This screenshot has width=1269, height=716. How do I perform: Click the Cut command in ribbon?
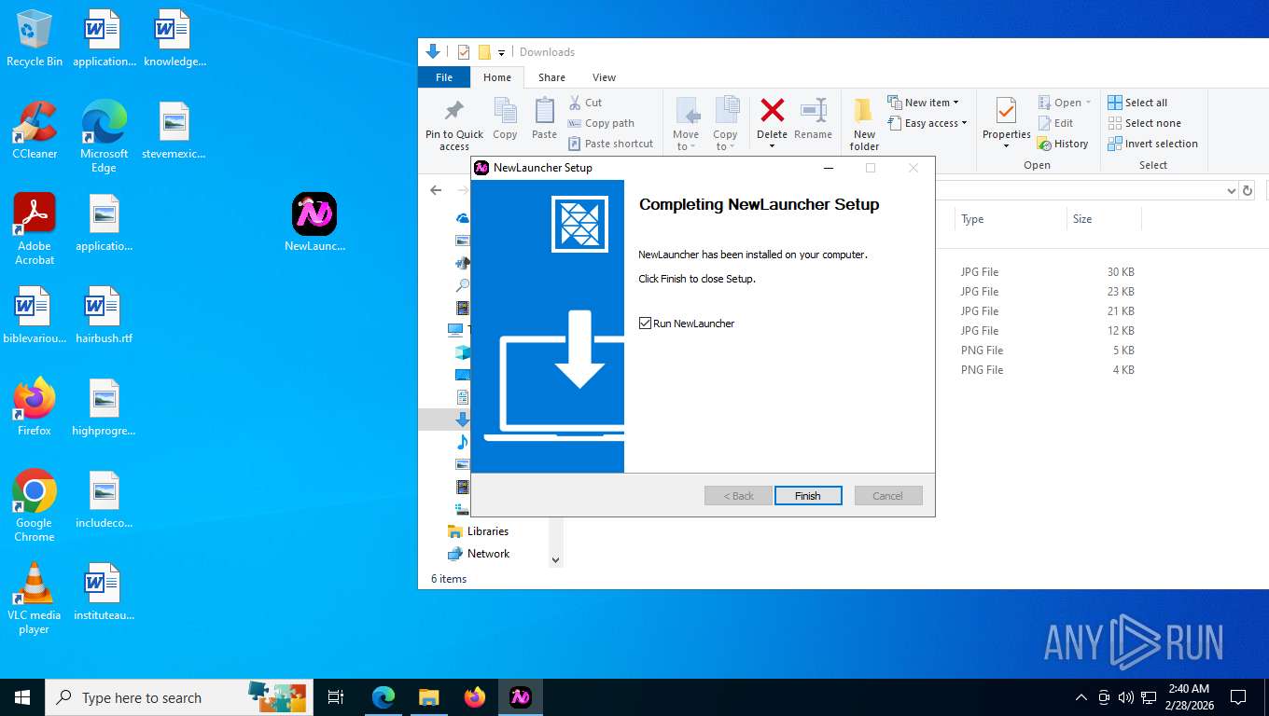pyautogui.click(x=585, y=103)
